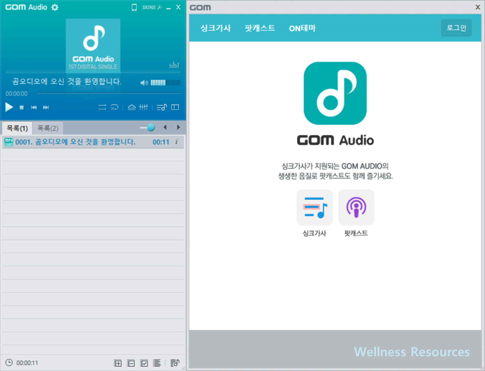This screenshot has width=485, height=371.
Task: Switch to 목록(2) playlist tab
Action: pyautogui.click(x=48, y=128)
